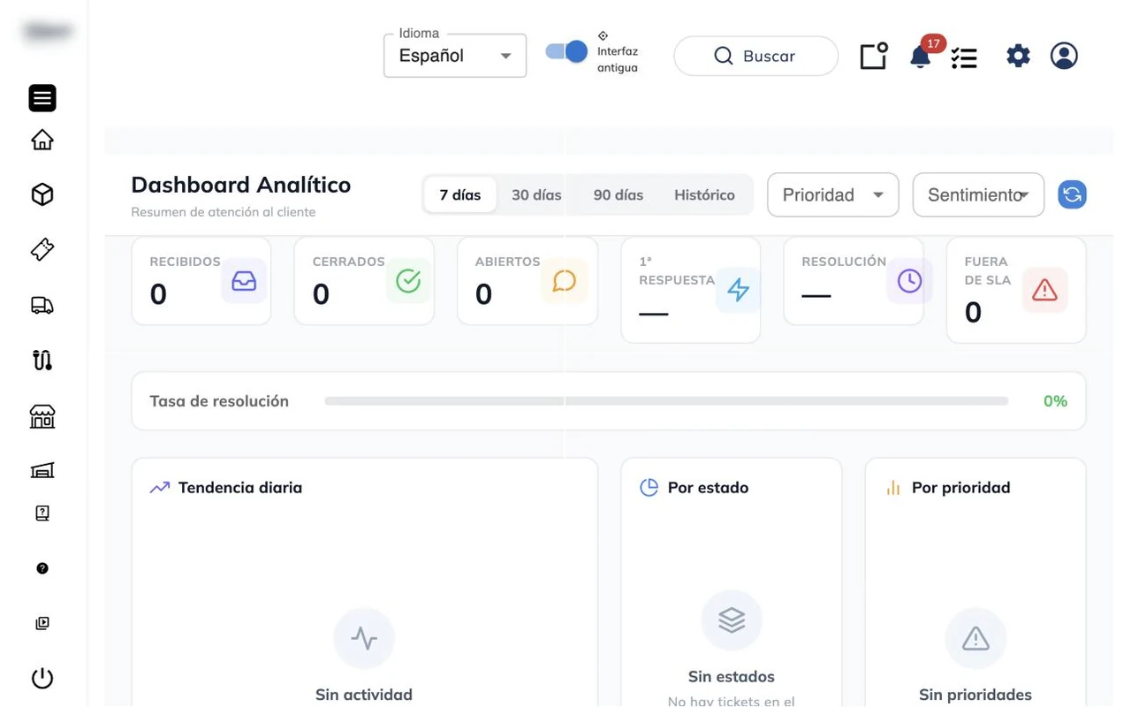Open the cube icon in the sidebar
The height and width of the screenshot is (707, 1131).
coord(42,194)
